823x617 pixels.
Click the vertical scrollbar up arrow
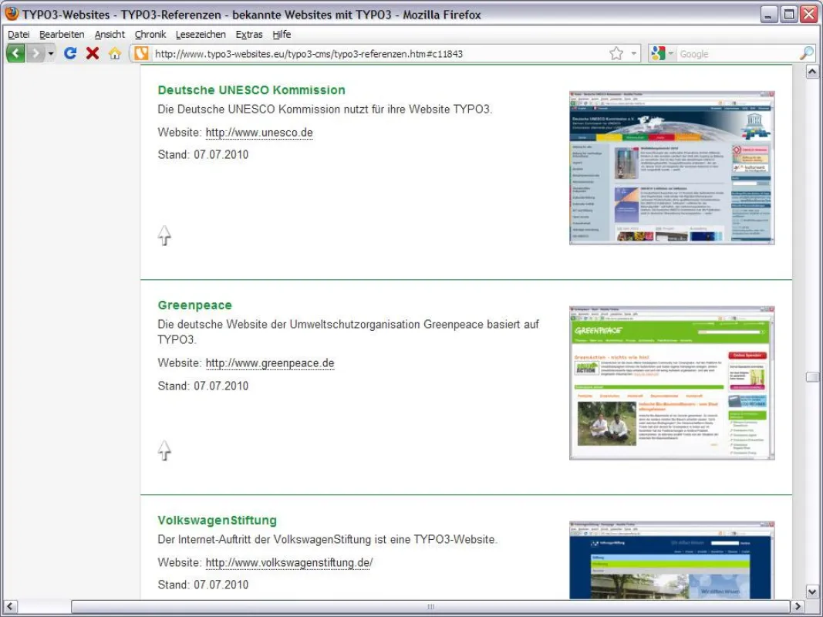812,72
